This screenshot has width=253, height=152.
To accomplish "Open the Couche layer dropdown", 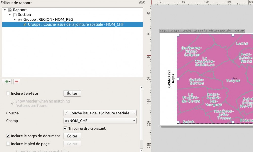I will pos(100,113).
